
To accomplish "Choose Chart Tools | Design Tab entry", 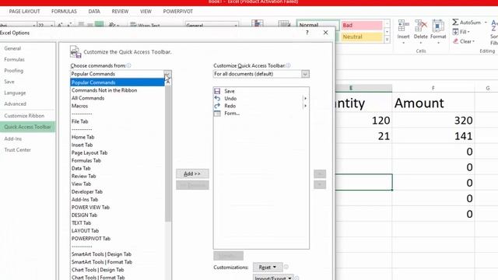I will [117, 270].
